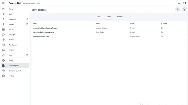
Task: Switch to the Main tab
Action: click(x=99, y=17)
